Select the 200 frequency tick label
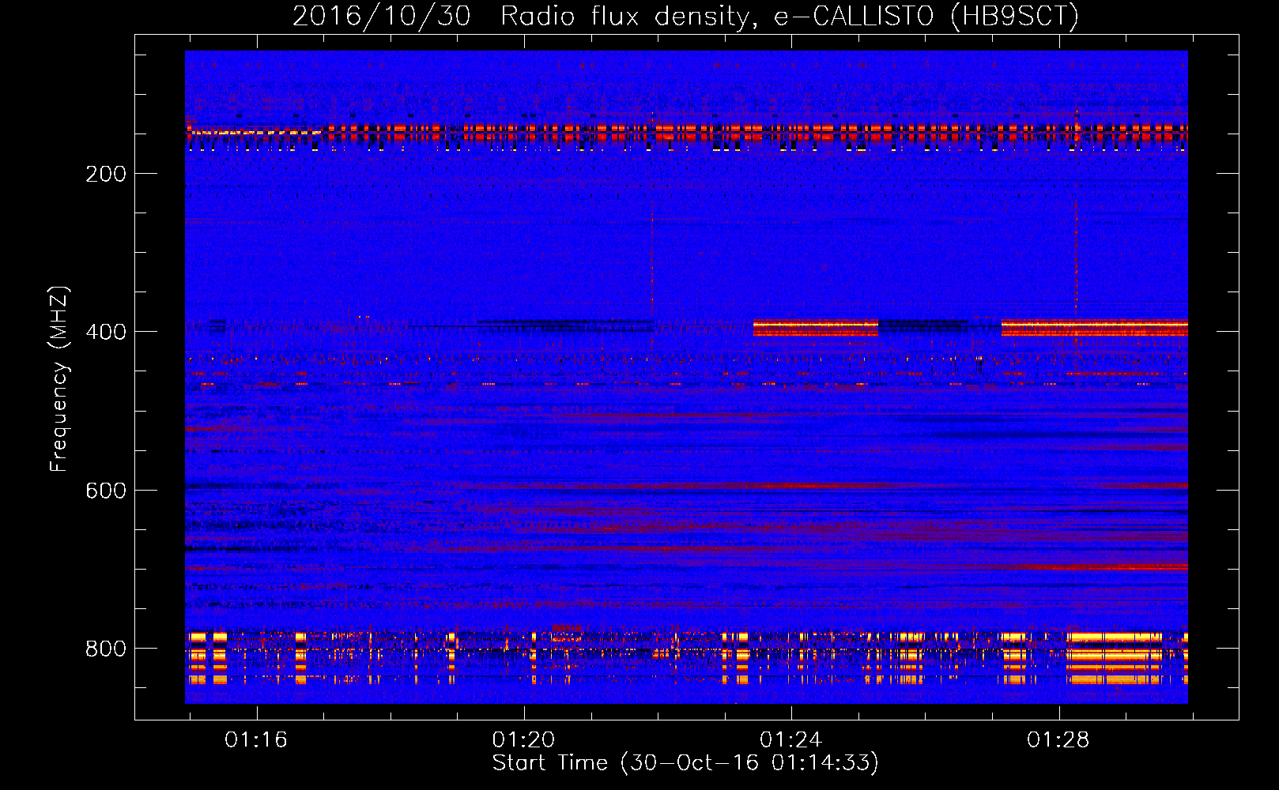The image size is (1279, 790). tap(106, 174)
